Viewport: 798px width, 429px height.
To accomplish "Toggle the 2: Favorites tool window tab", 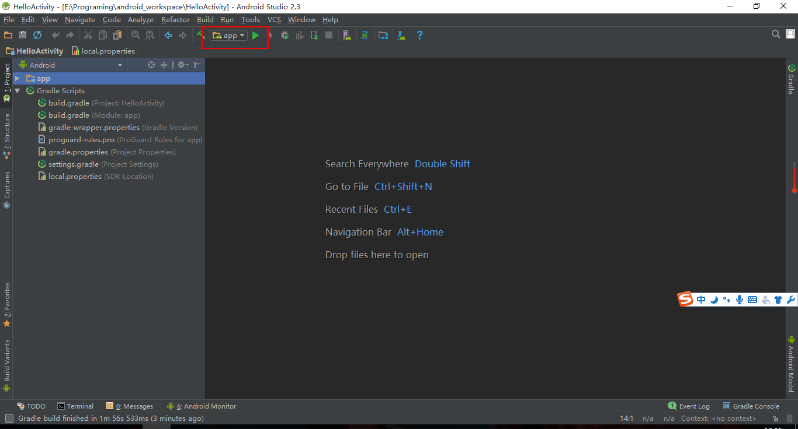I will [x=7, y=304].
